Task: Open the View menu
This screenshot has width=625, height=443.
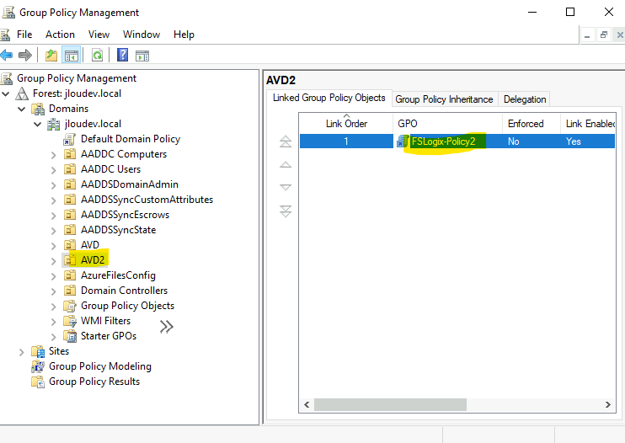Action: [99, 35]
